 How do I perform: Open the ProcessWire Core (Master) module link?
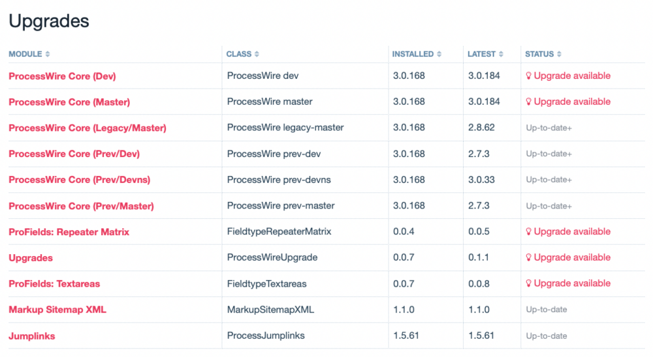click(x=69, y=102)
